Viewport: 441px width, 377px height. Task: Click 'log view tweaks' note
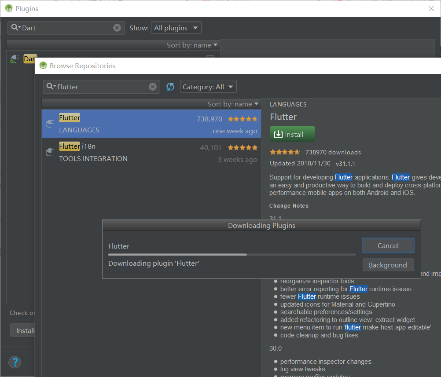coord(303,369)
